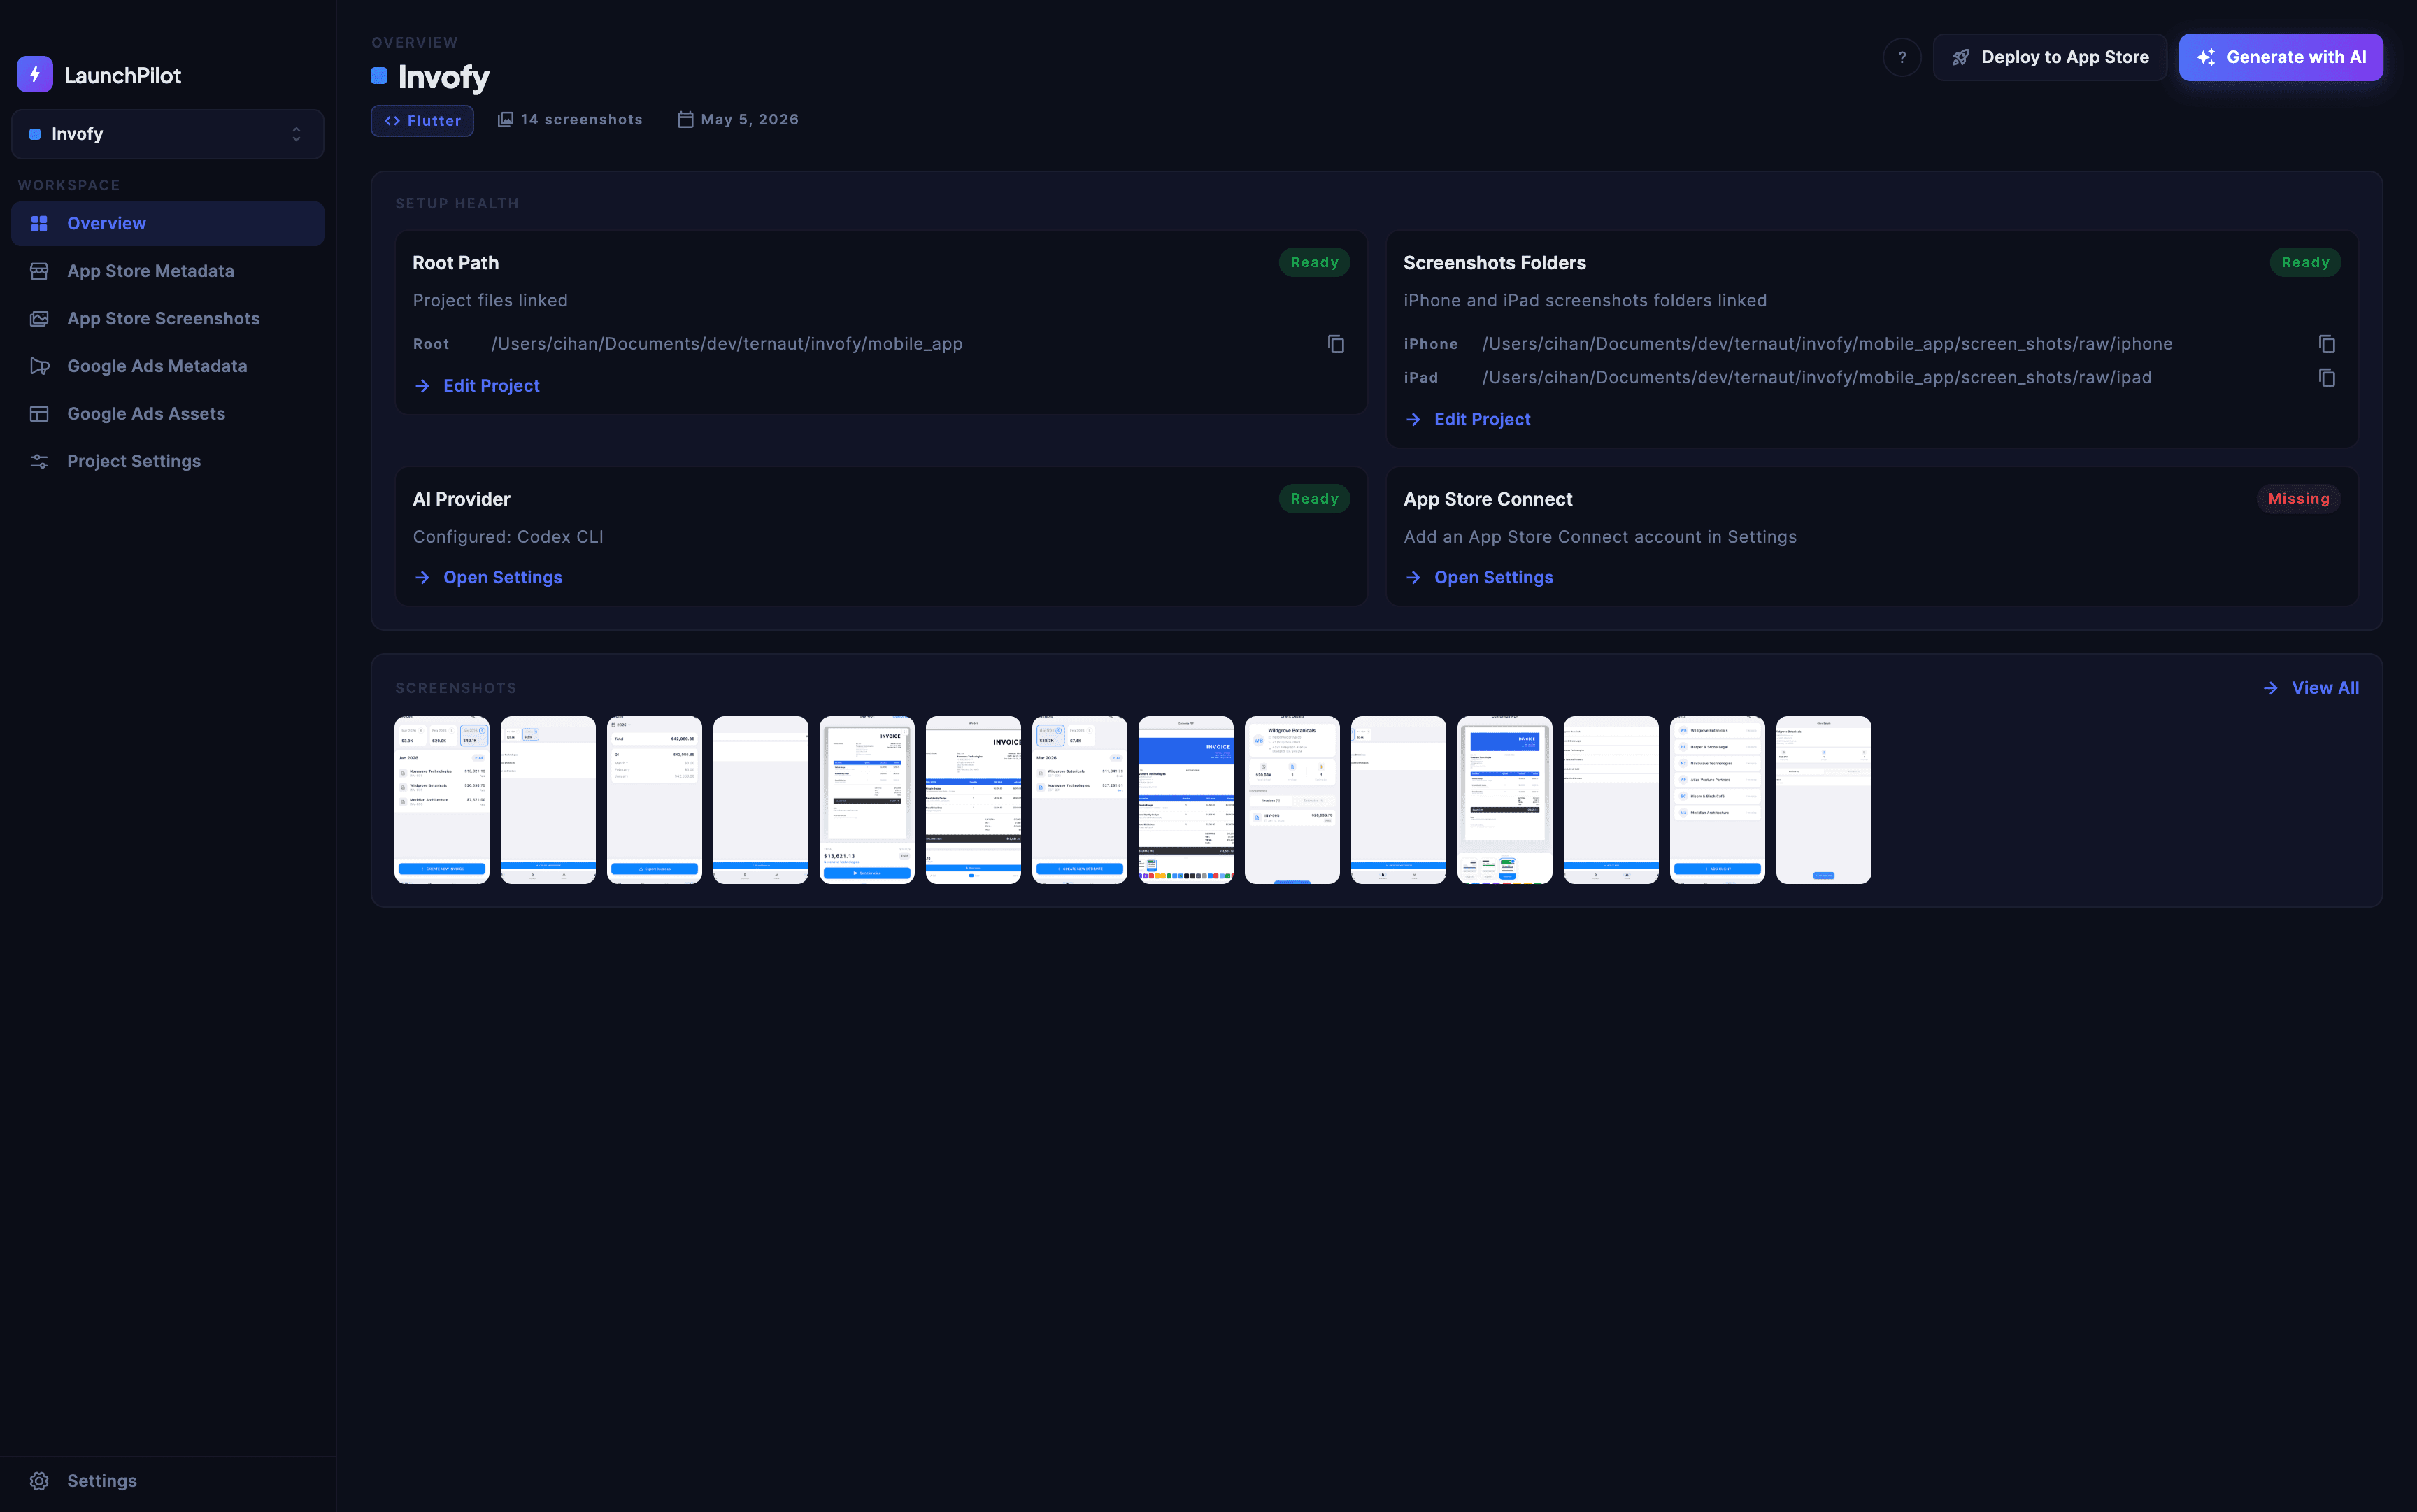Viewport: 2417px width, 1512px height.
Task: Open Project Settings from sidebar
Action: tap(168, 461)
